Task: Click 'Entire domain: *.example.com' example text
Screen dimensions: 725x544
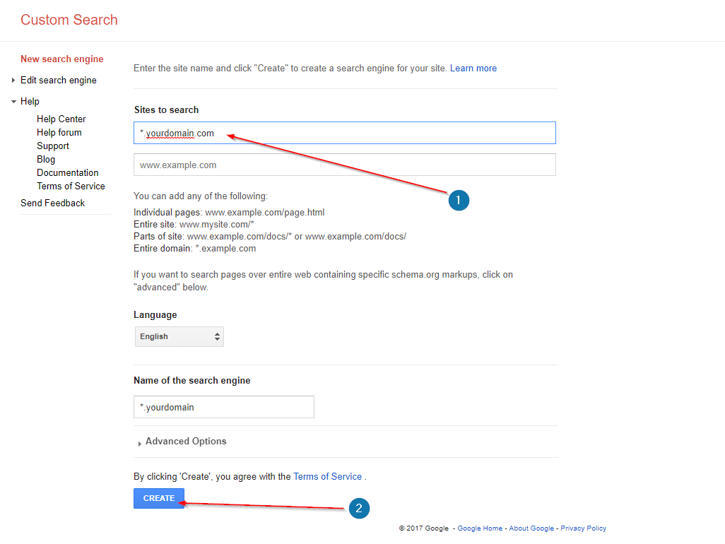Action: coord(194,249)
